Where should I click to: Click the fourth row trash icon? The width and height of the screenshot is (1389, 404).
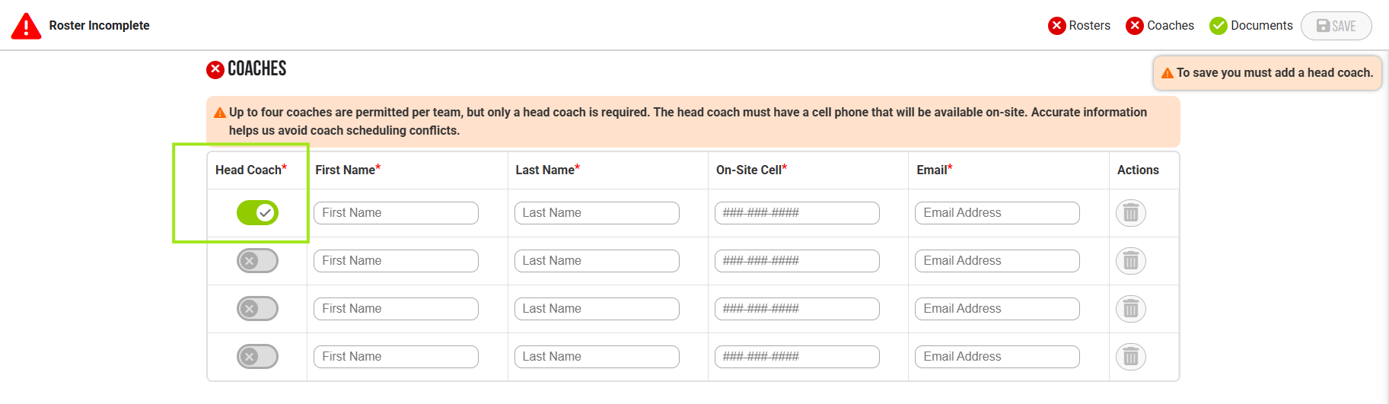tap(1130, 357)
